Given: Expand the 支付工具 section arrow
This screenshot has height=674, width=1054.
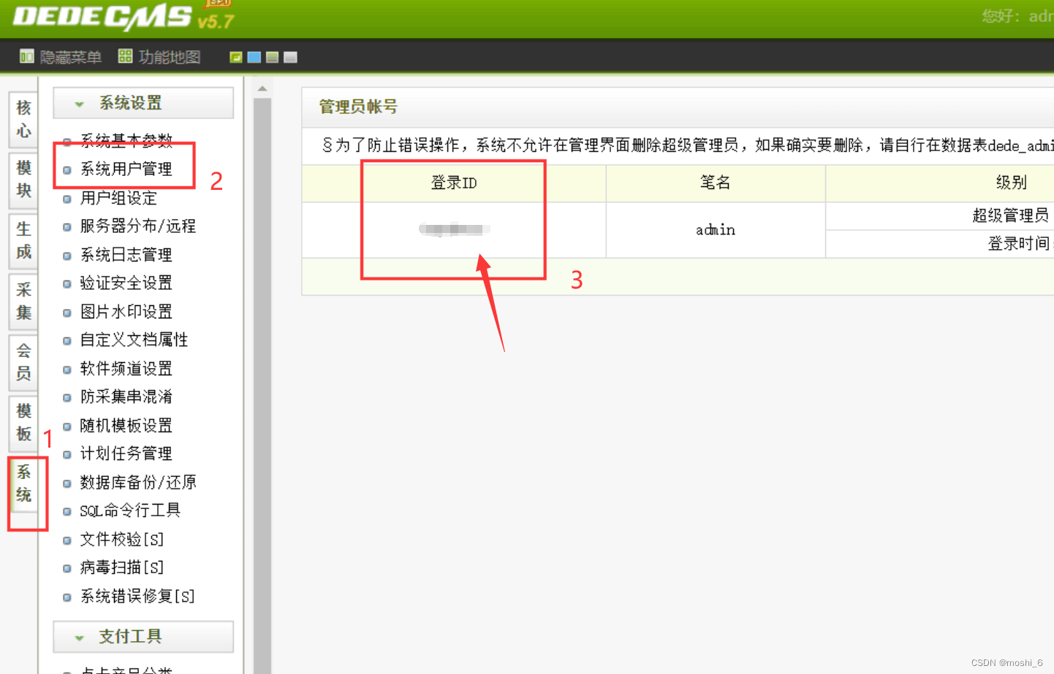Looking at the screenshot, I should [80, 637].
